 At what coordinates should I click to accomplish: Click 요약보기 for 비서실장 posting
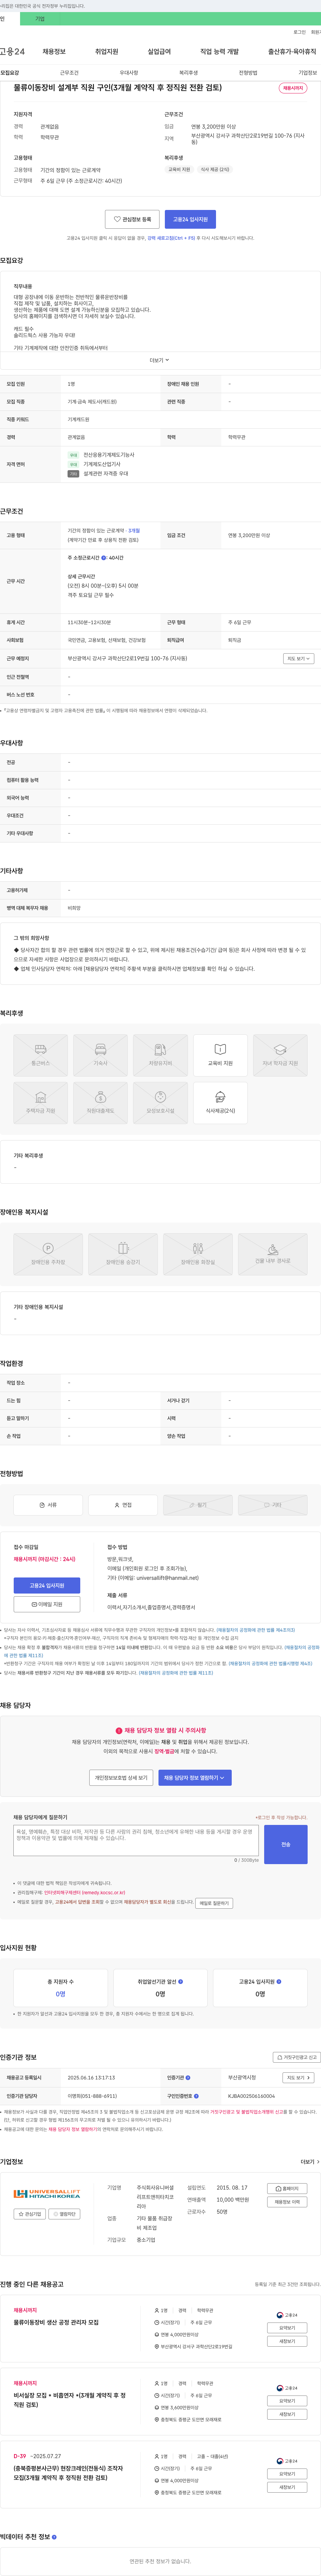[287, 2400]
